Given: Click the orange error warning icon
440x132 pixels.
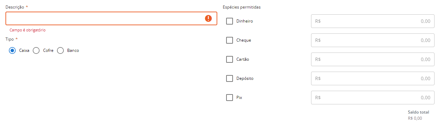Looking at the screenshot, I should pos(208,18).
